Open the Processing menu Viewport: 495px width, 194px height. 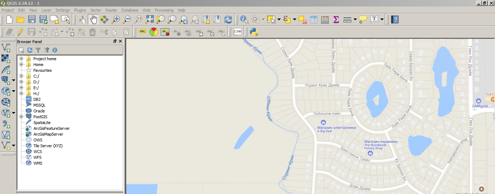pyautogui.click(x=164, y=10)
